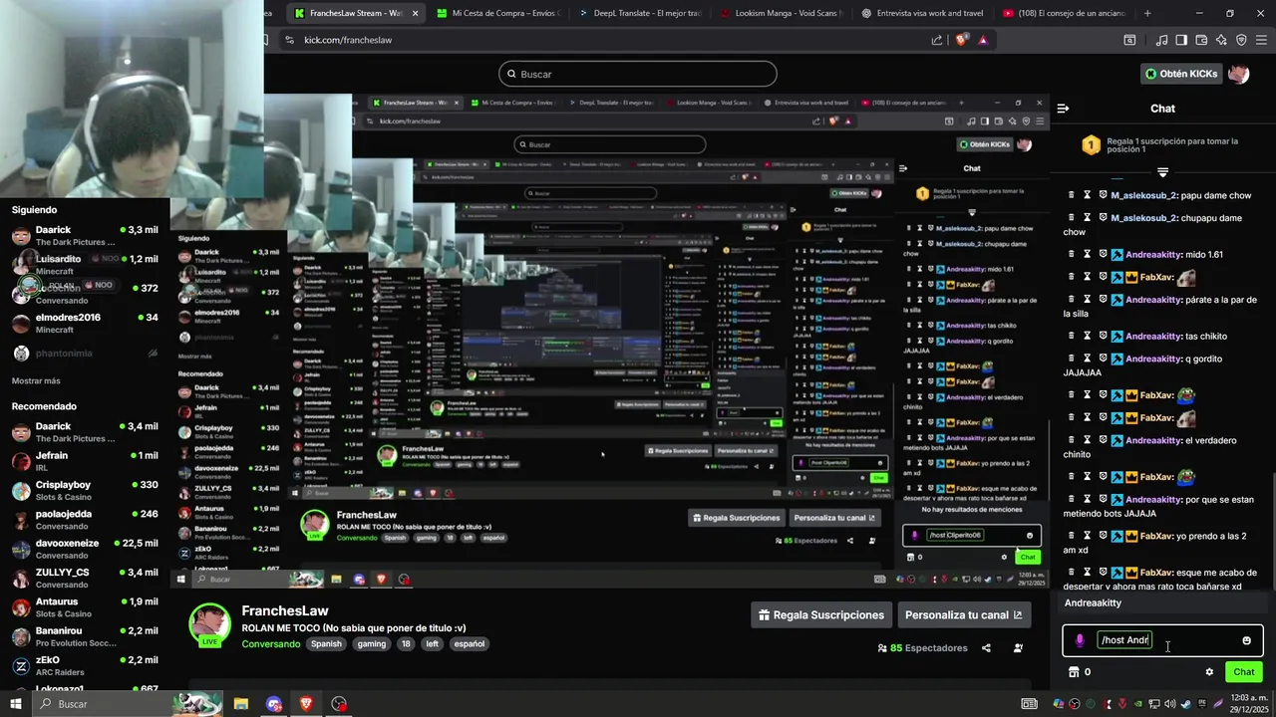Open Crisplayboy recommended channel

pos(85,491)
